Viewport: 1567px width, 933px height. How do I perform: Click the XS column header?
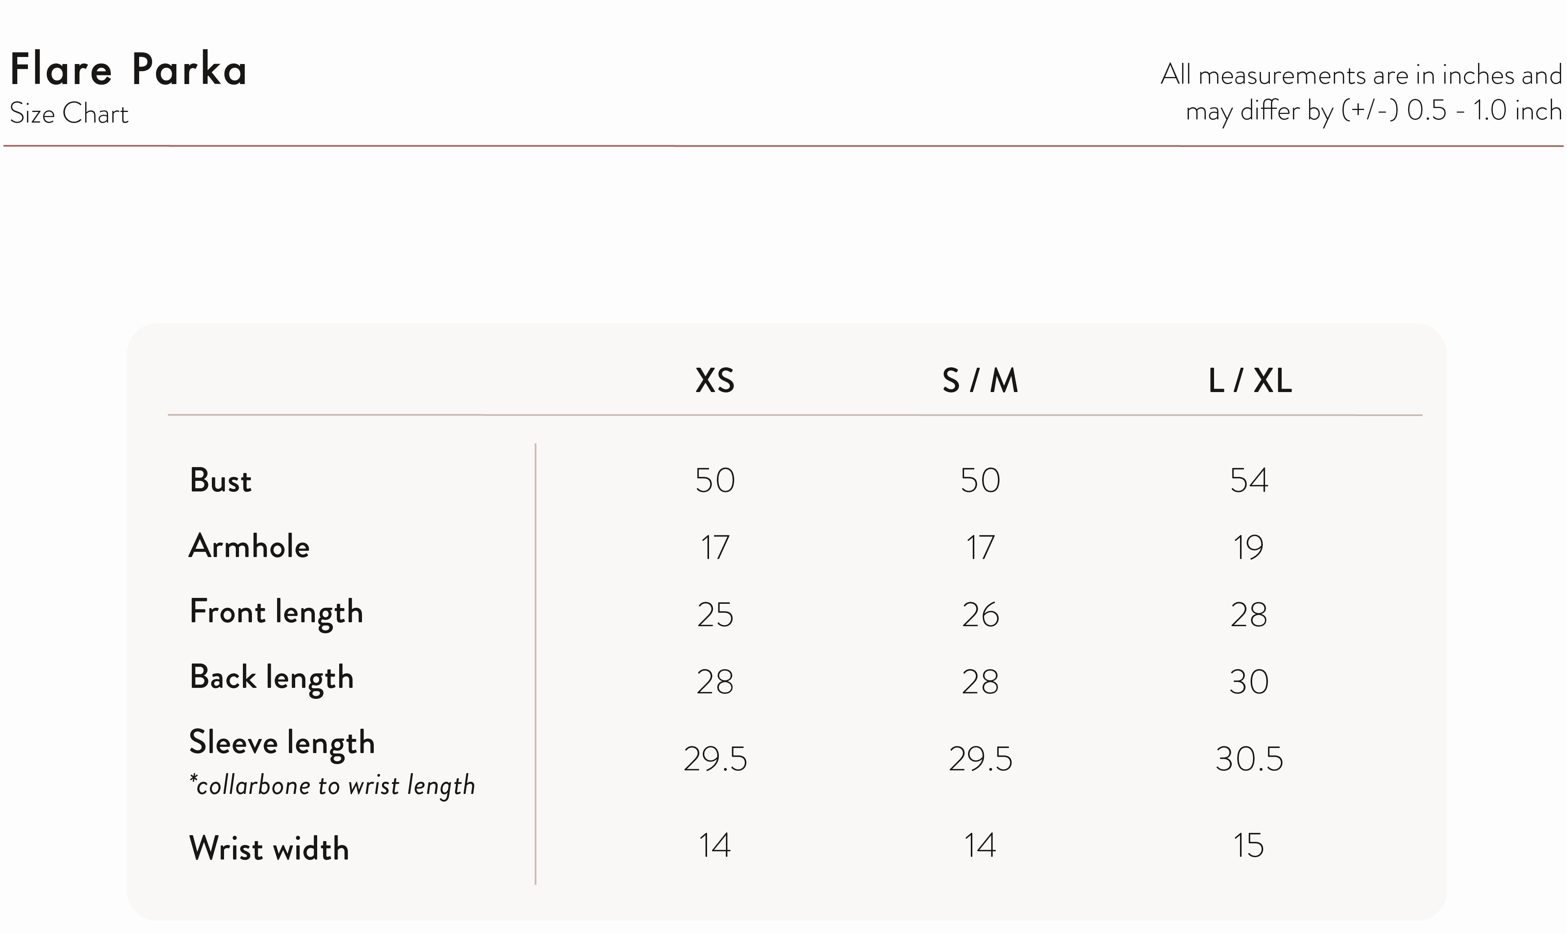click(x=715, y=380)
